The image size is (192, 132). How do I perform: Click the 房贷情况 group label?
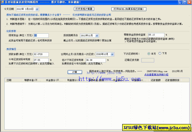(11, 49)
